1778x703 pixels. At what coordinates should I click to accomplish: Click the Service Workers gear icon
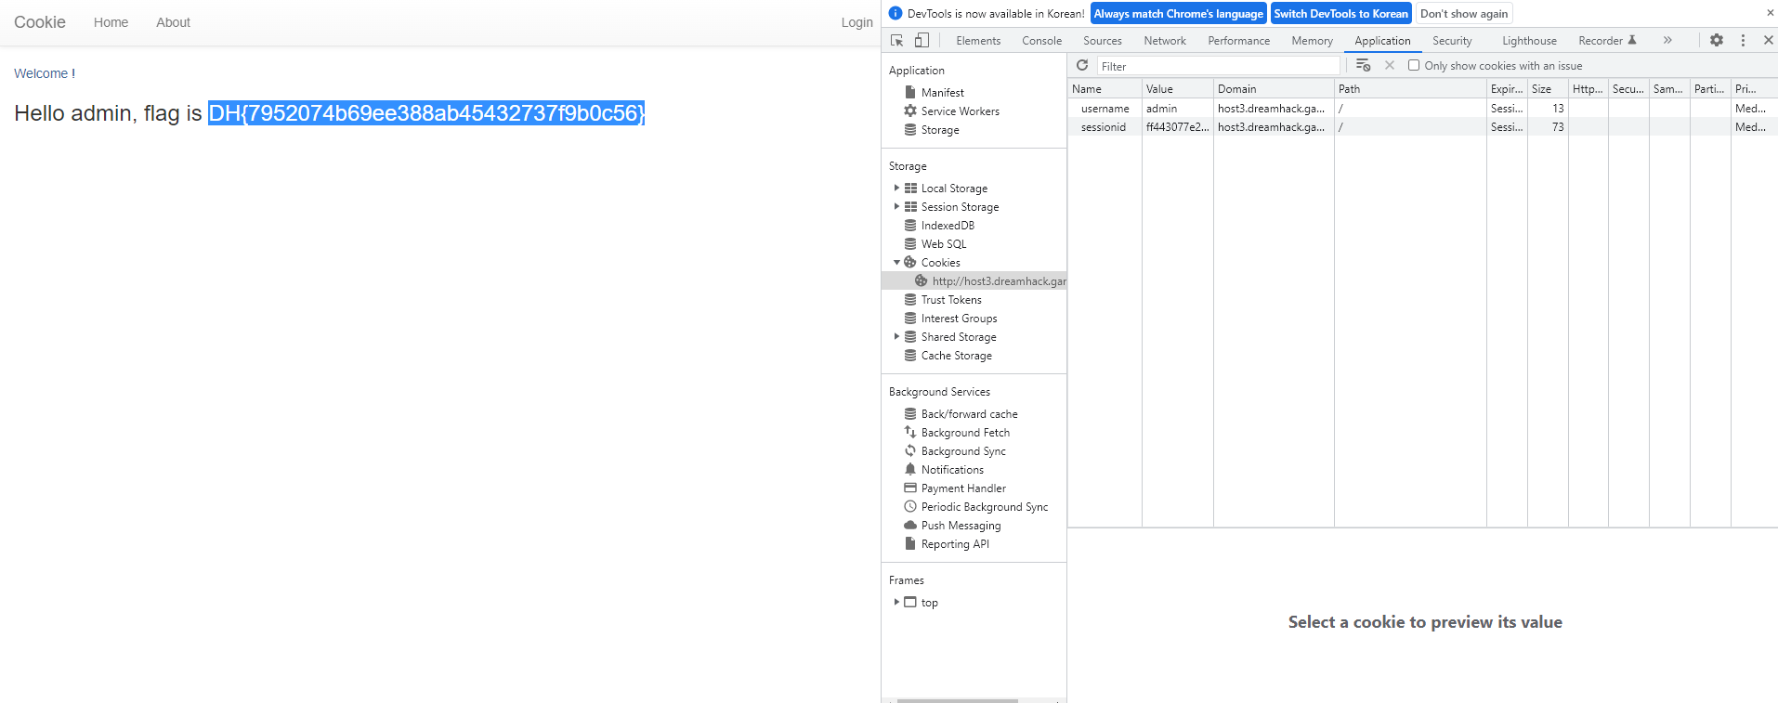[x=910, y=111]
